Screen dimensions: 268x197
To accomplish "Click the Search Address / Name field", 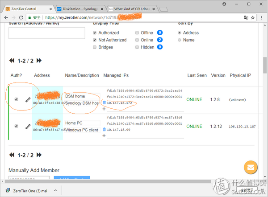I will pos(47,33).
